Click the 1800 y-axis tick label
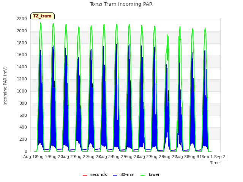243x182 pixels. [22, 43]
